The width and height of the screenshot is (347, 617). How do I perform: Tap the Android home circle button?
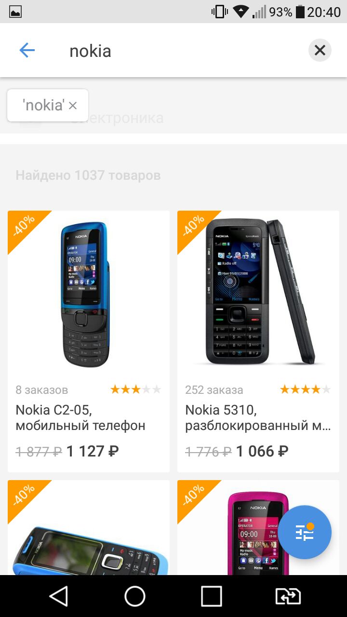pos(135,596)
